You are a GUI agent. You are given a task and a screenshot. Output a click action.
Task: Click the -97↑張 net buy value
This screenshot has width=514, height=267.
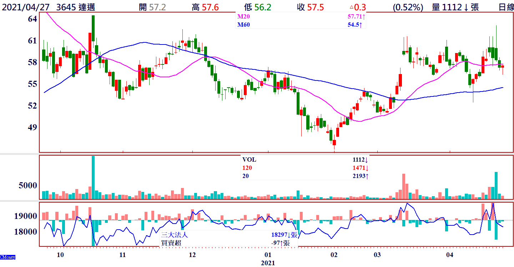click(x=281, y=243)
